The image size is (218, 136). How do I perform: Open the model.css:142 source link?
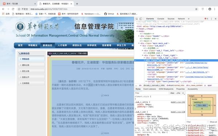pyautogui.click(x=178, y=102)
